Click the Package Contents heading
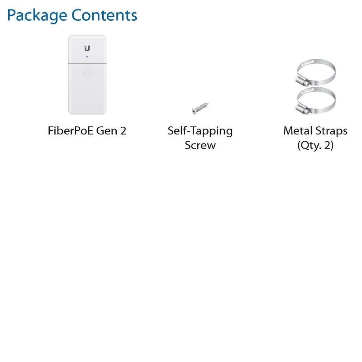Viewport: 362px width, 362px height. tap(72, 15)
